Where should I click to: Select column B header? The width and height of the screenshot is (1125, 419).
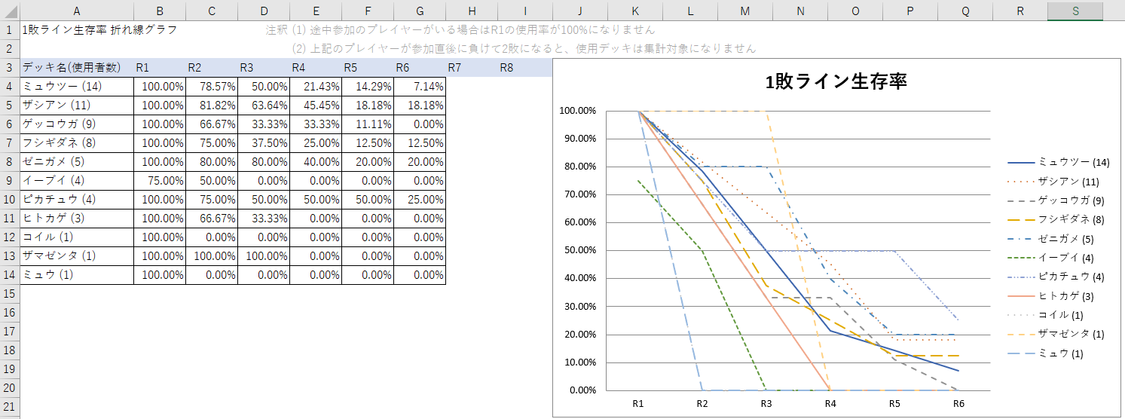160,11
